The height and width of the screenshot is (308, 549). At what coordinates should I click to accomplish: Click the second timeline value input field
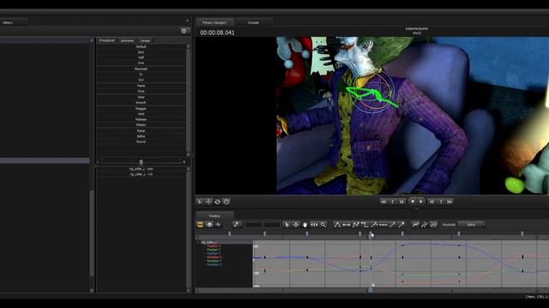click(272, 225)
